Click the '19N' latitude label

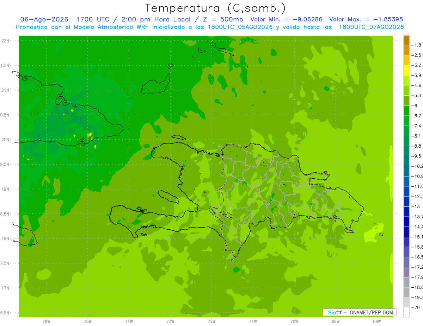coord(5,189)
